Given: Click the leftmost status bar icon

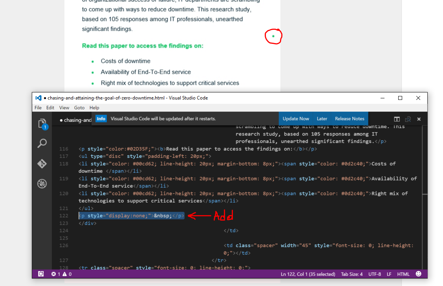Looking at the screenshot, I should [x=40, y=274].
